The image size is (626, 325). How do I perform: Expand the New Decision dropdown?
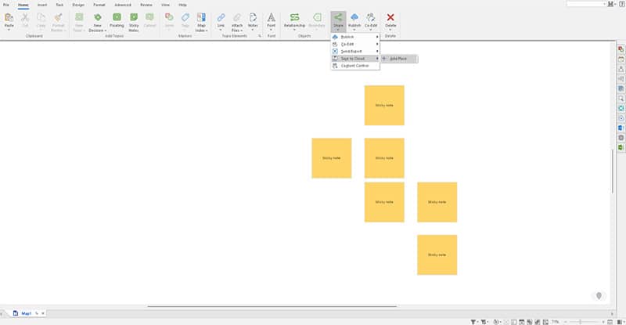pyautogui.click(x=98, y=30)
